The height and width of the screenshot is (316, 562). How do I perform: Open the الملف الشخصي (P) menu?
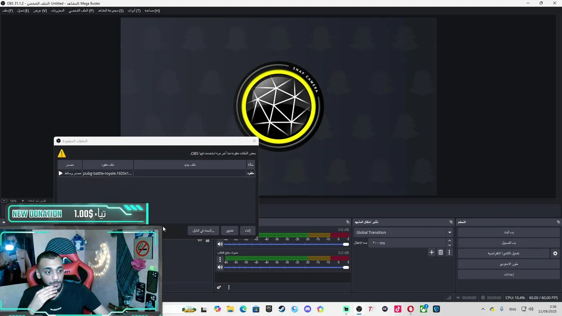click(x=81, y=11)
